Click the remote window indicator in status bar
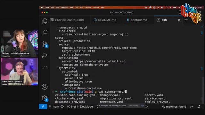The image size is (205, 115). point(43,106)
